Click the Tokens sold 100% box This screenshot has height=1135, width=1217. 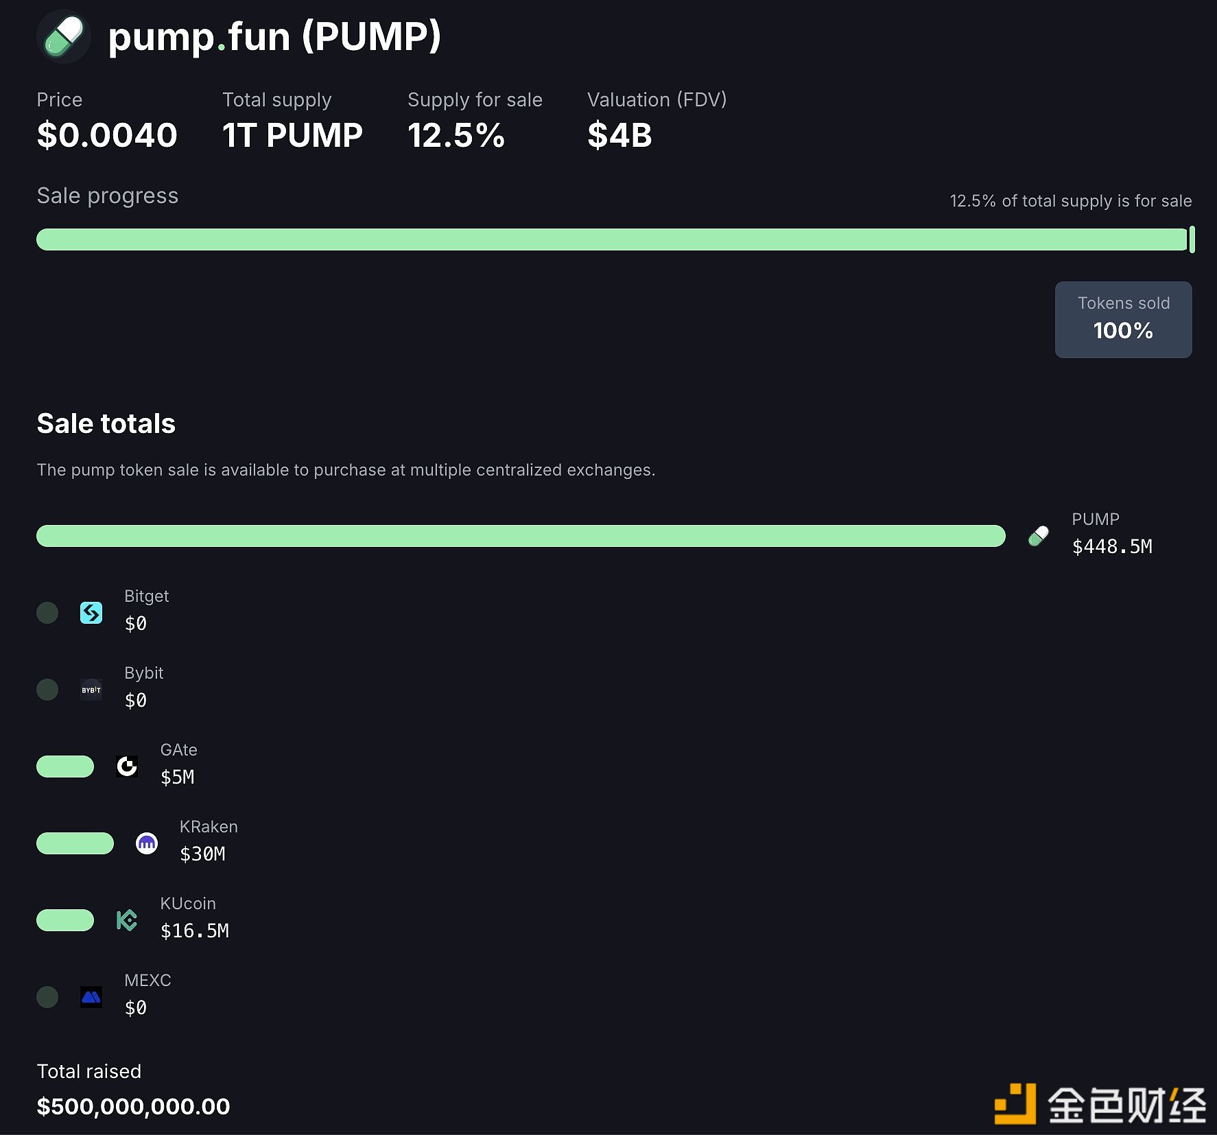click(x=1123, y=319)
